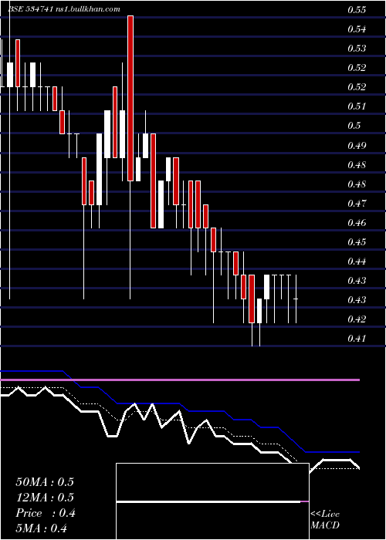The height and width of the screenshot is (540, 386).
Task: Click the 5MA : 0.4 readout
Action: pos(42,528)
